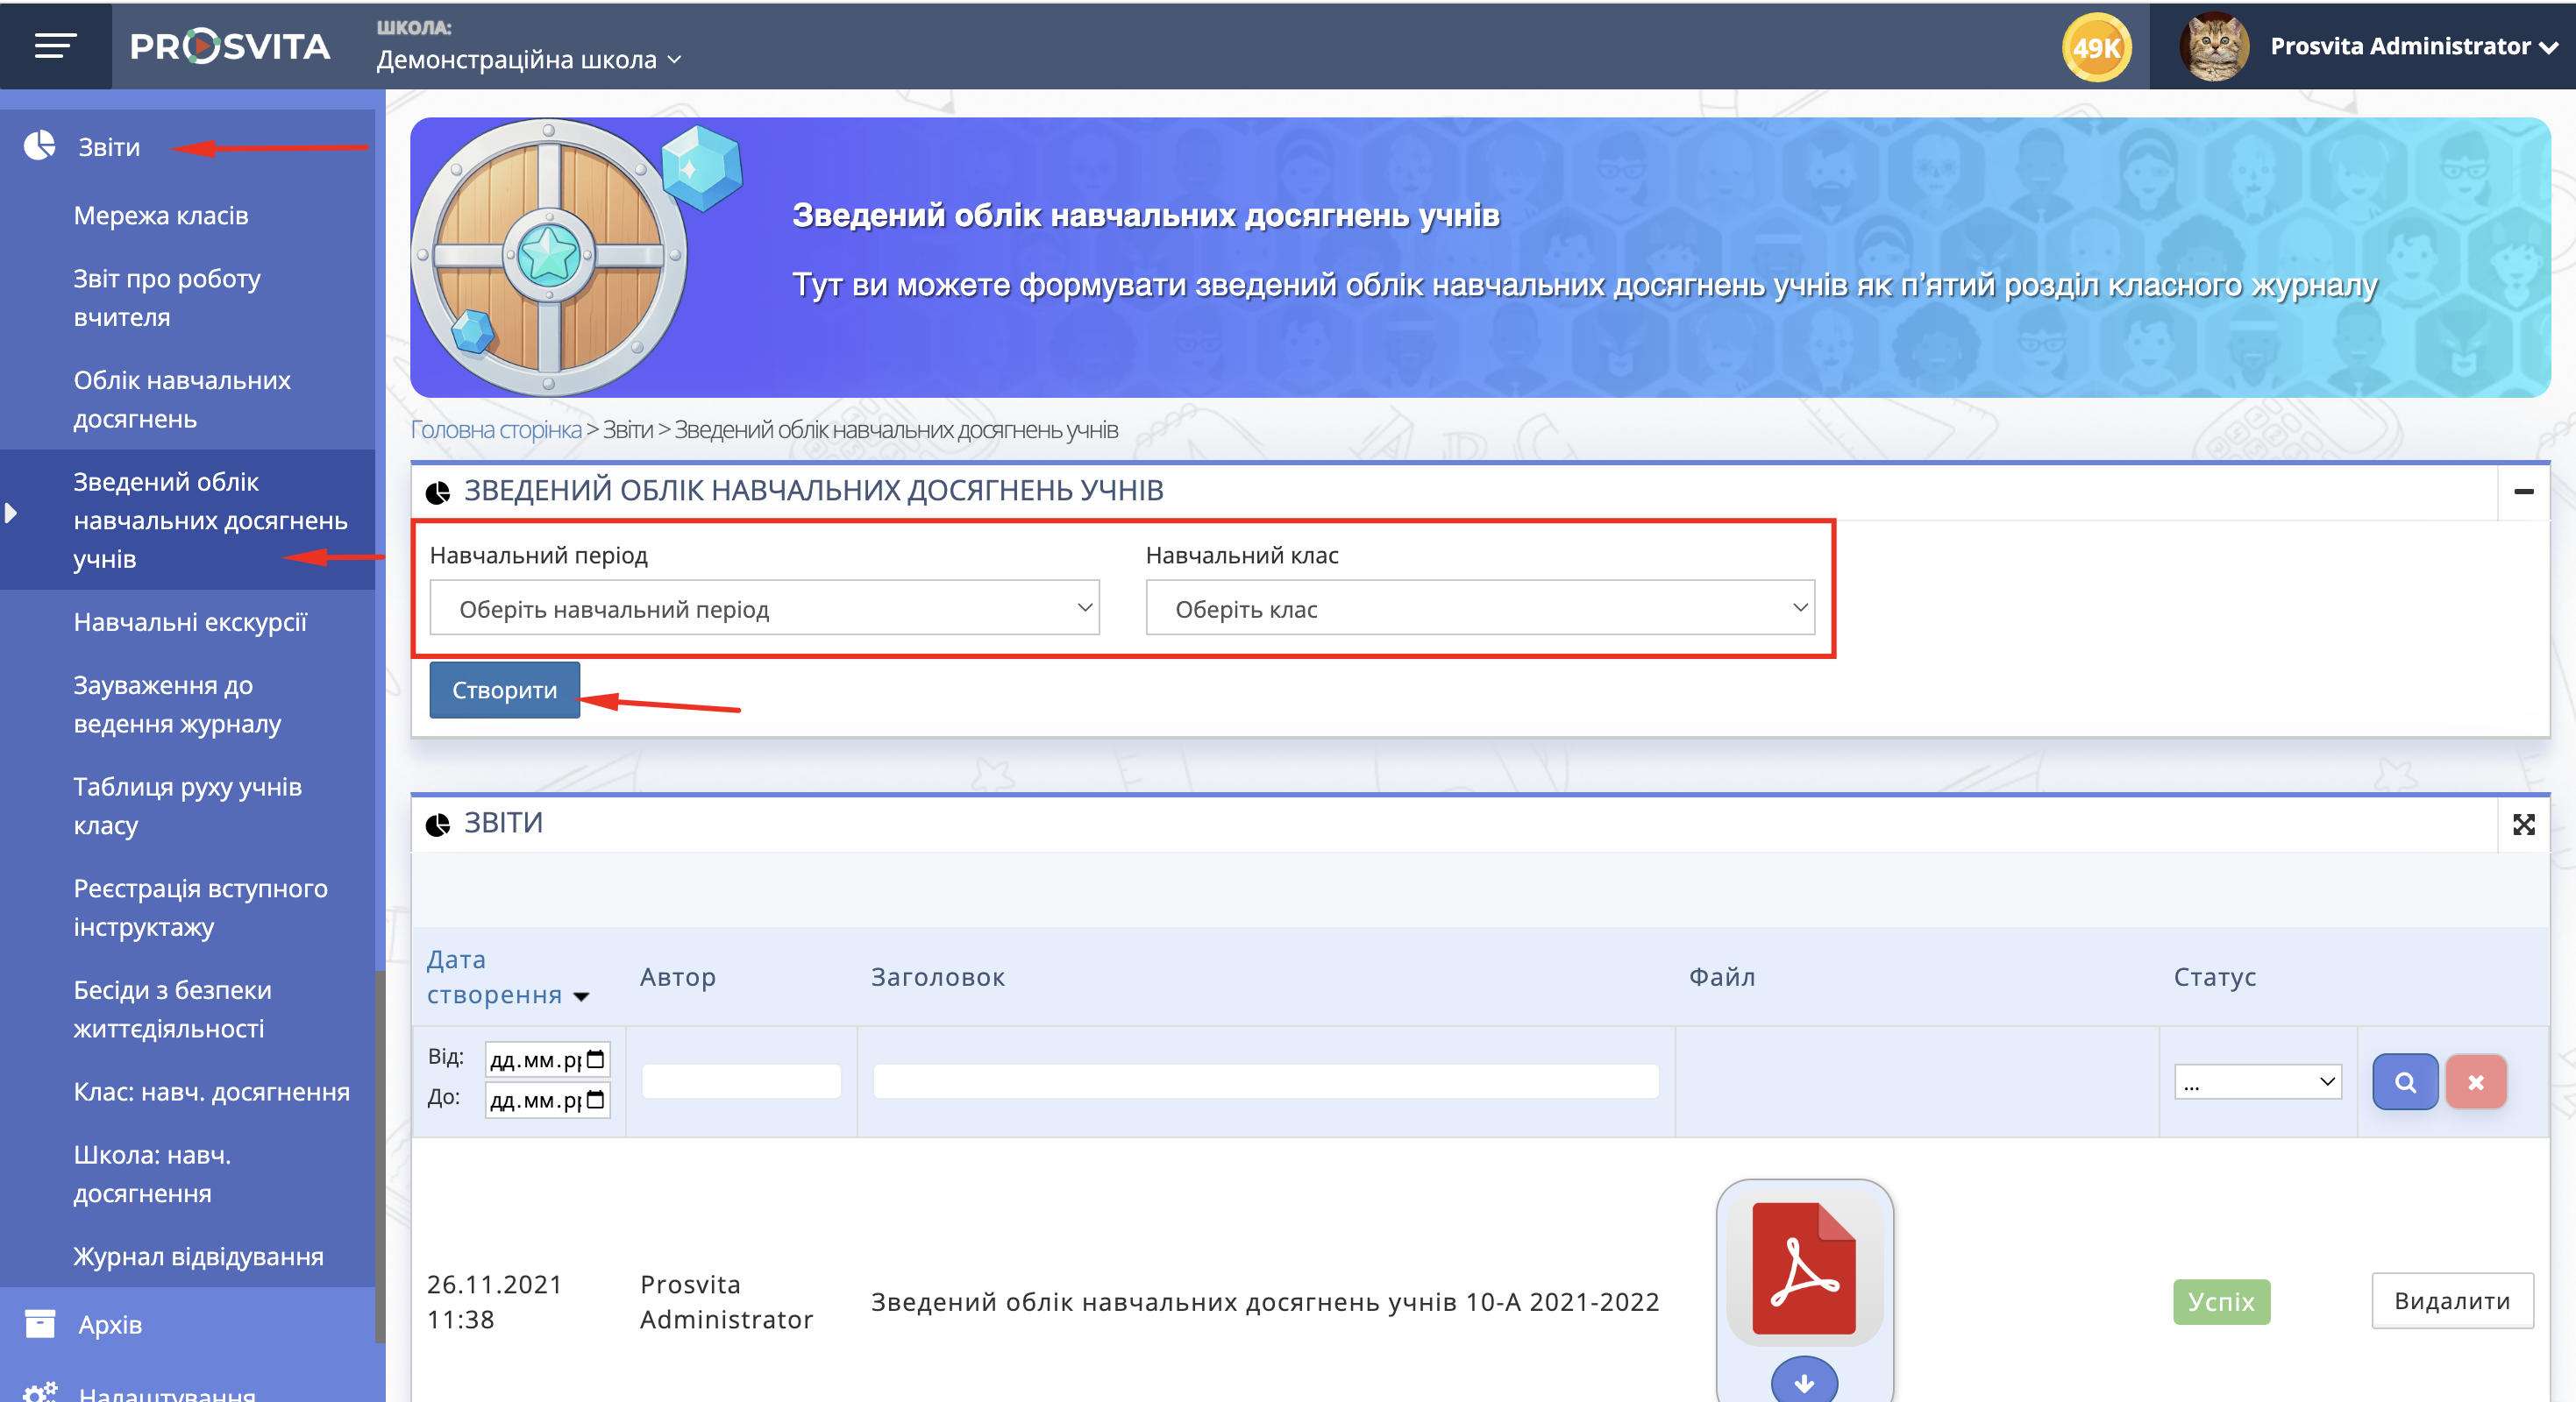
Task: Click the 49K gold coin badge
Action: pos(2096,47)
